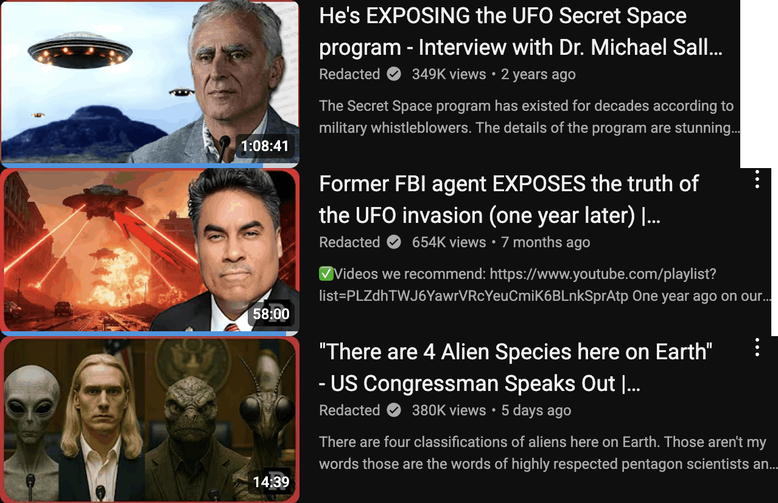The width and height of the screenshot is (778, 503).
Task: Click the 1:08:41 duration badge on first thumbnail
Action: 265,146
